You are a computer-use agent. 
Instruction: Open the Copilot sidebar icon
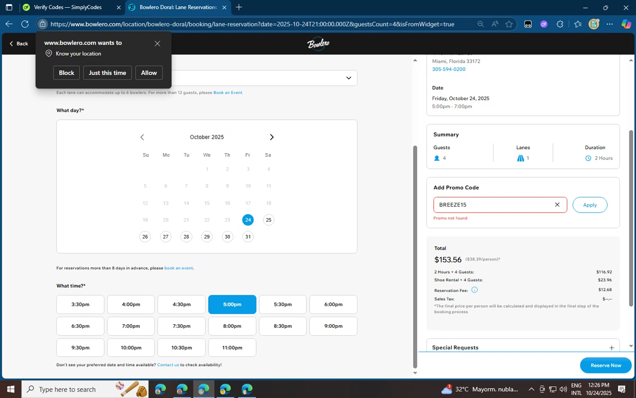(626, 24)
